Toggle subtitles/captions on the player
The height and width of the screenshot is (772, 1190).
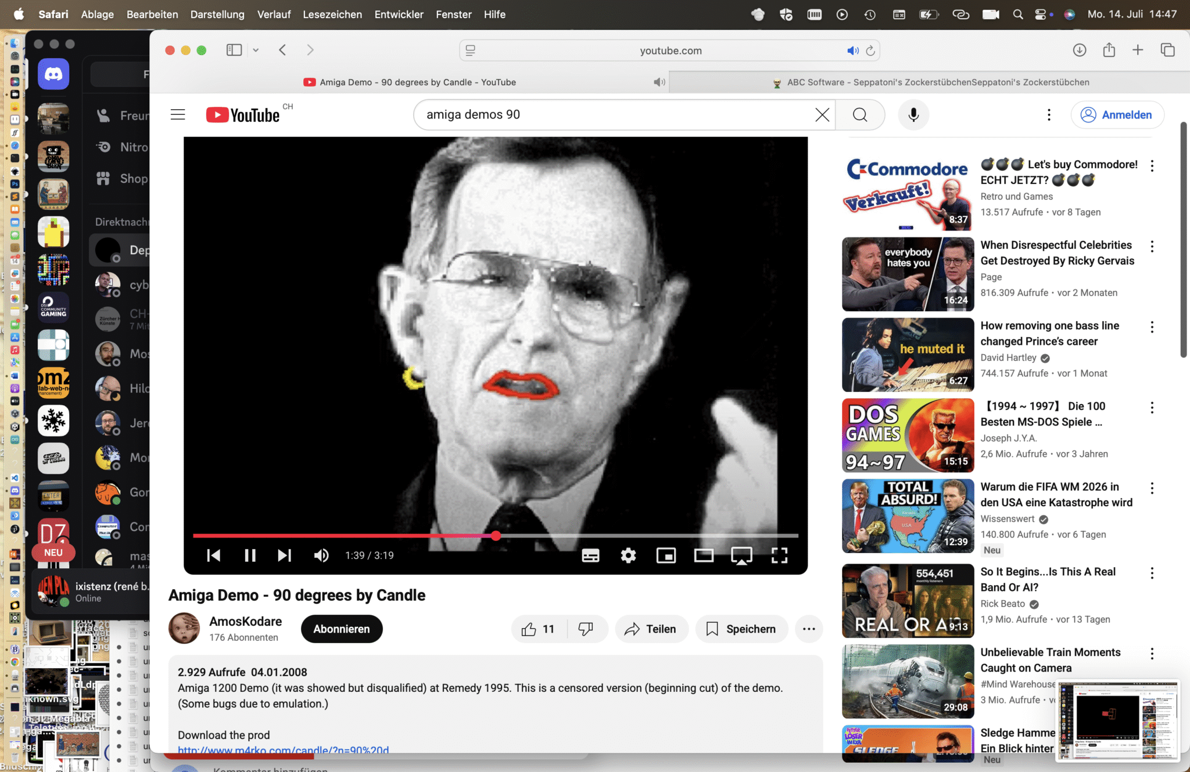pyautogui.click(x=590, y=555)
